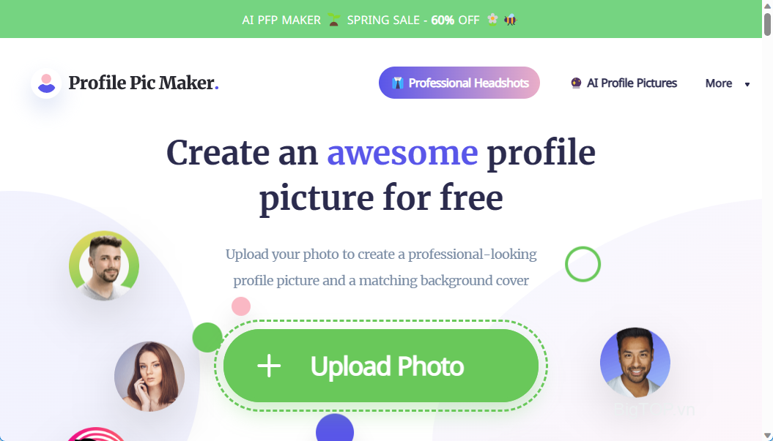Screen dimensions: 773x441
Task: Select the red-haired woman sample photo
Action: (x=149, y=377)
